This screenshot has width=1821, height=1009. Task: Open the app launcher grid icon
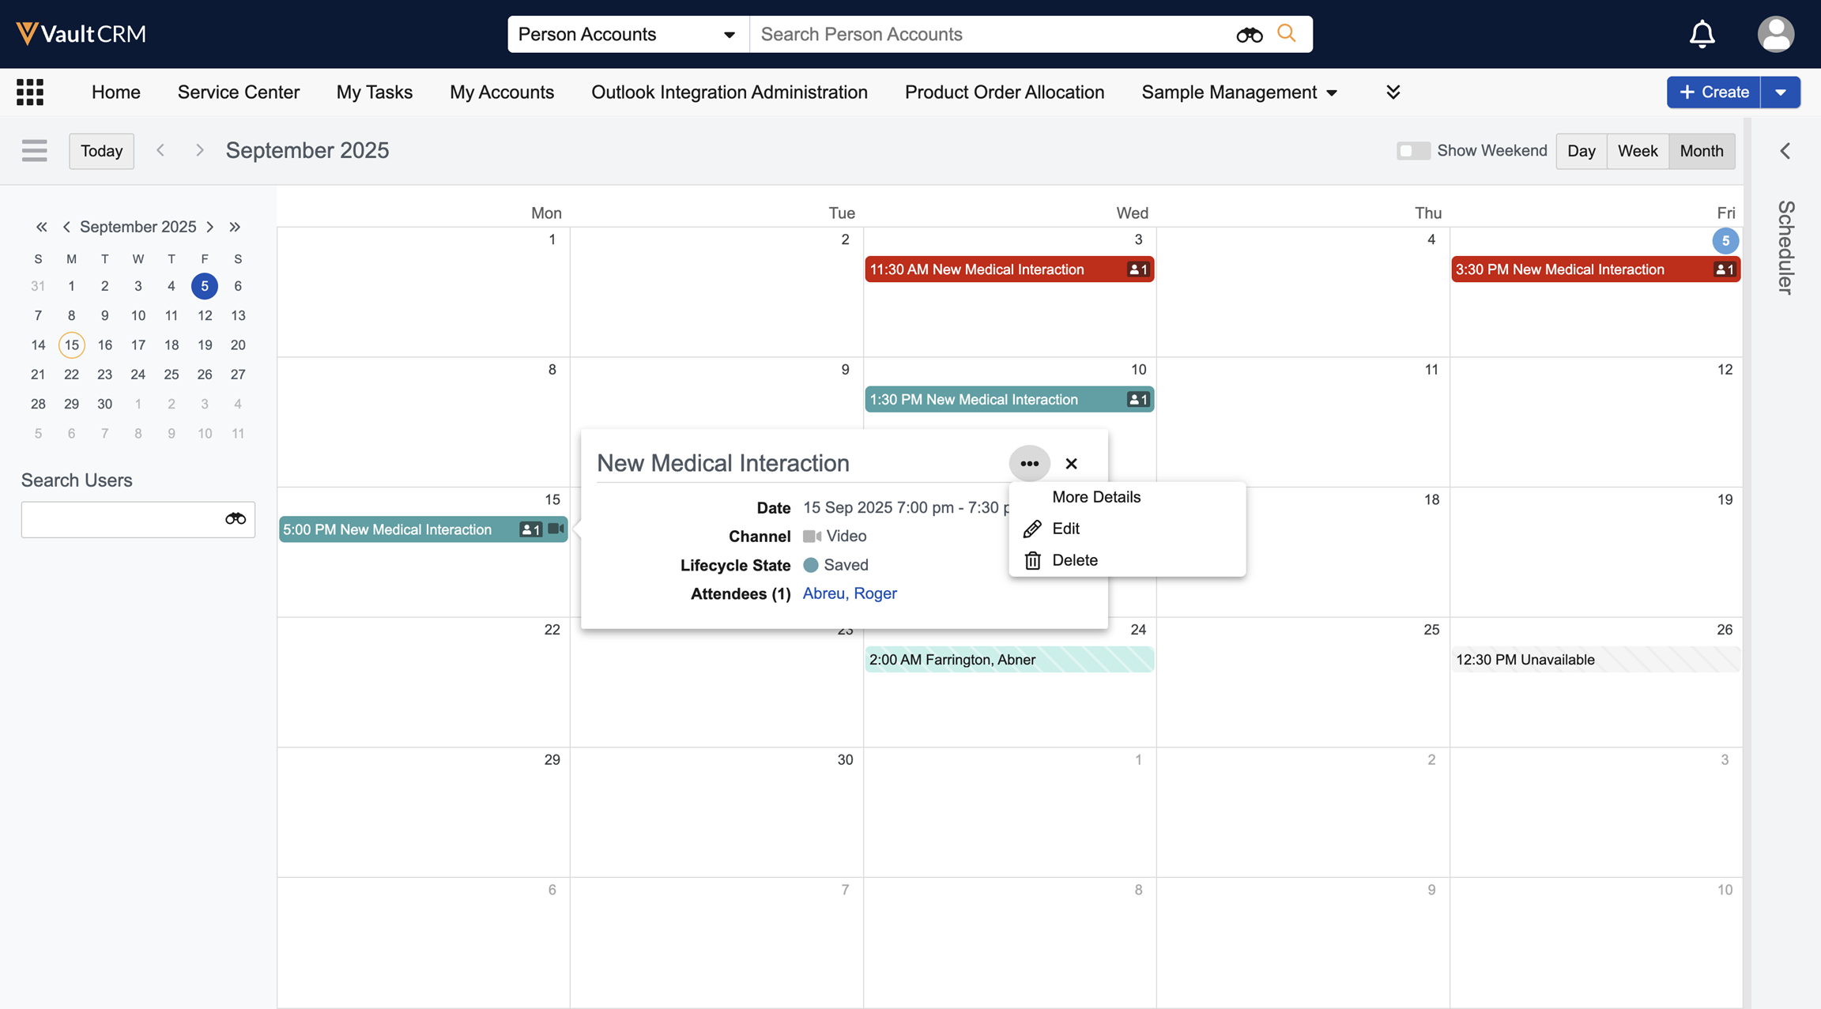coord(30,92)
